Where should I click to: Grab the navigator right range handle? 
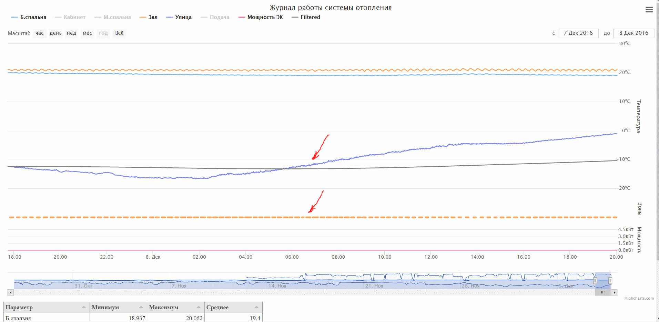pyautogui.click(x=610, y=281)
